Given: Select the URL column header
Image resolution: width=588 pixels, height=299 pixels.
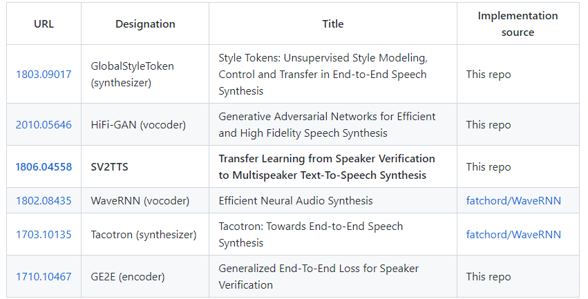Looking at the screenshot, I should pyautogui.click(x=44, y=24).
